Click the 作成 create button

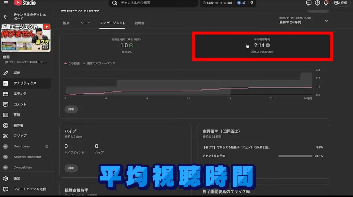point(341,3)
